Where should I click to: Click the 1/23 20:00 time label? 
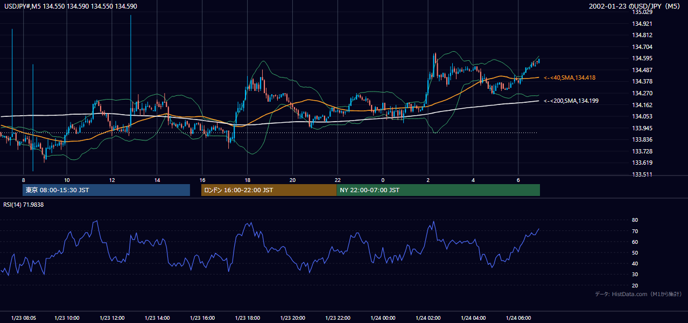coord(293,318)
